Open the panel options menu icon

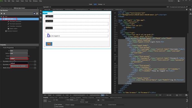click(38, 8)
